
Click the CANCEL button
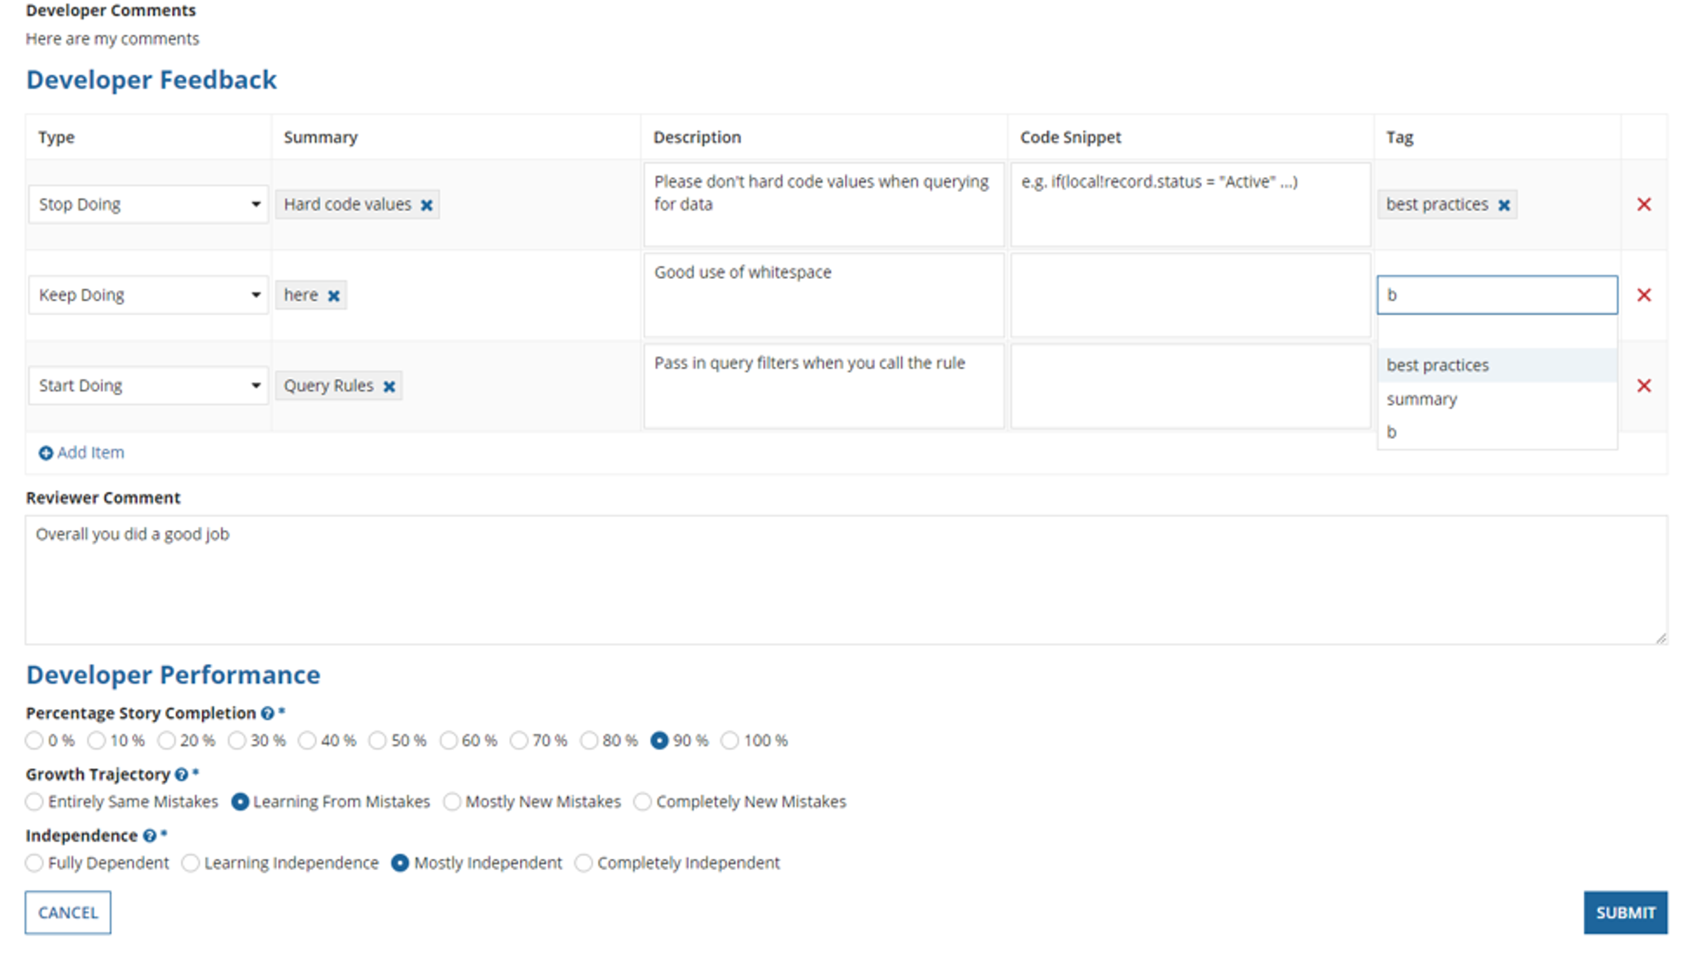pyautogui.click(x=68, y=912)
